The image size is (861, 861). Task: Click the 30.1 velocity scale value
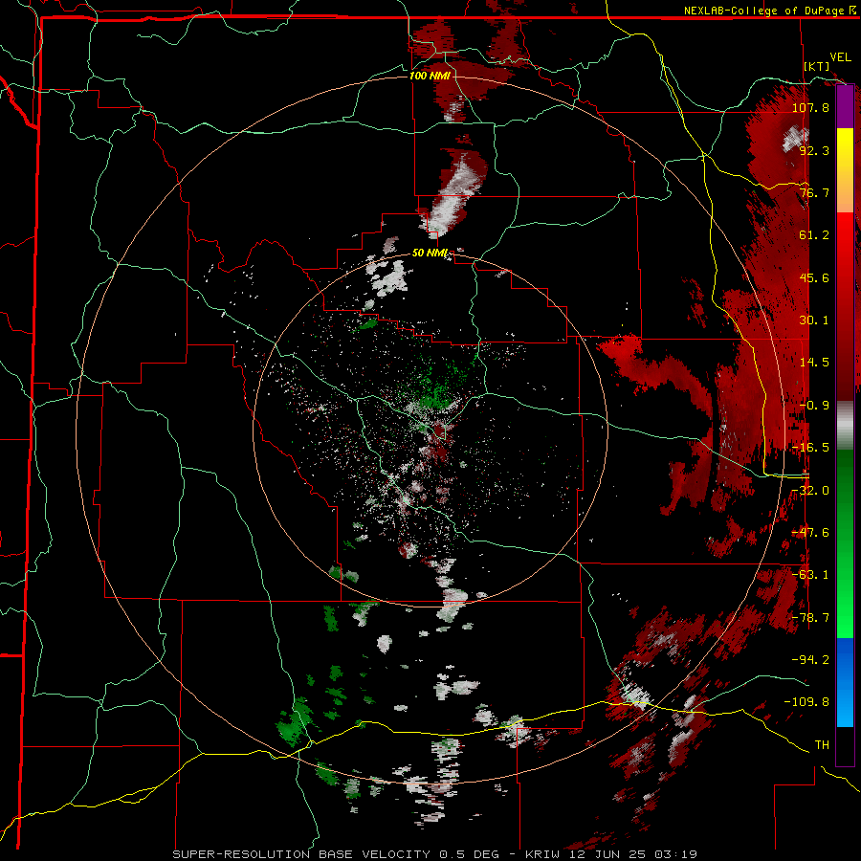(814, 320)
